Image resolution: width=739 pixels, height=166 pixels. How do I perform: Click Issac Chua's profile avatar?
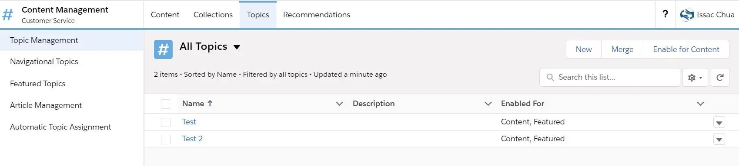(687, 15)
